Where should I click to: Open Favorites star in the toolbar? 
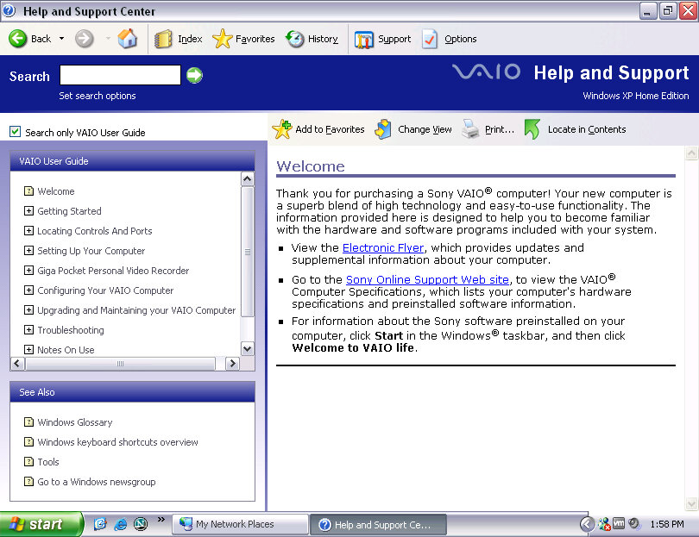pyautogui.click(x=223, y=39)
